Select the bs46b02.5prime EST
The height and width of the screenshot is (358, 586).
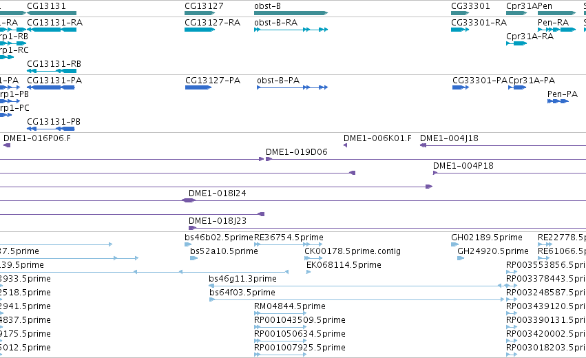[x=188, y=244]
